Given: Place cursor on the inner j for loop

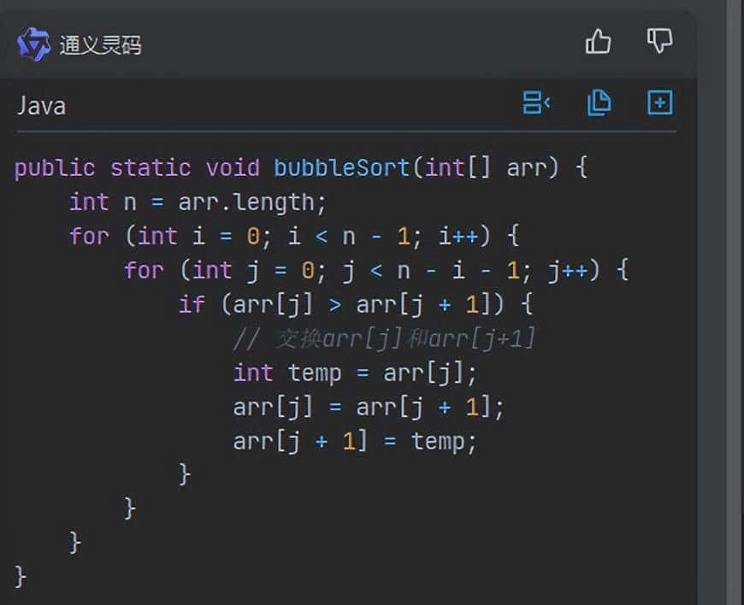Looking at the screenshot, I should (376, 270).
